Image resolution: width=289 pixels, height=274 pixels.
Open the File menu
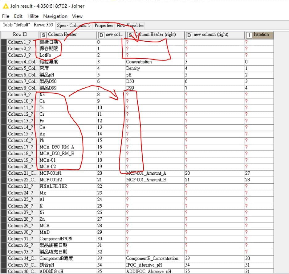coord(5,16)
